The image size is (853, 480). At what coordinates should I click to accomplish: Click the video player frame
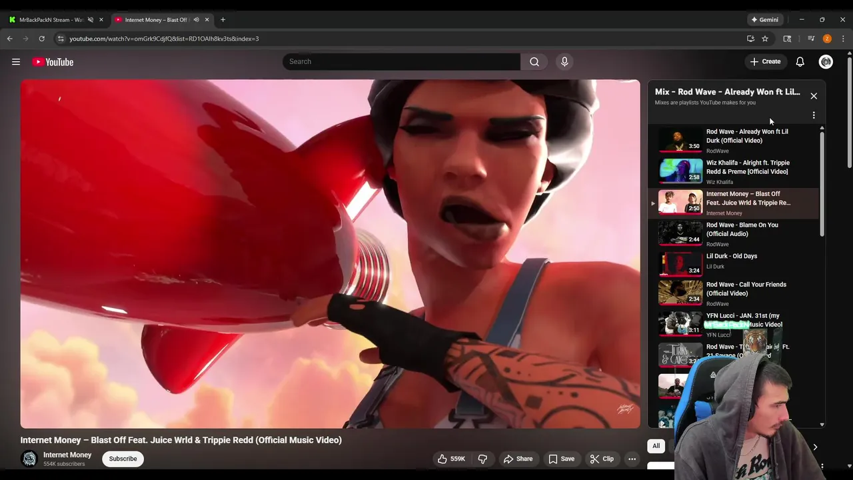[330, 254]
